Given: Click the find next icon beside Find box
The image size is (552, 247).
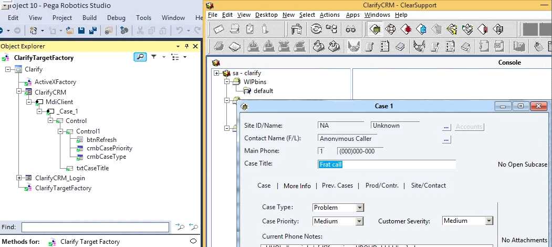Looking at the screenshot, I should click(180, 227).
